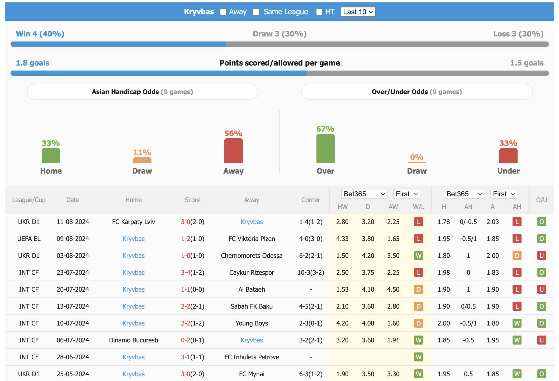Click the red 'U' badge in Dinamo Bucuresti row

(x=542, y=340)
